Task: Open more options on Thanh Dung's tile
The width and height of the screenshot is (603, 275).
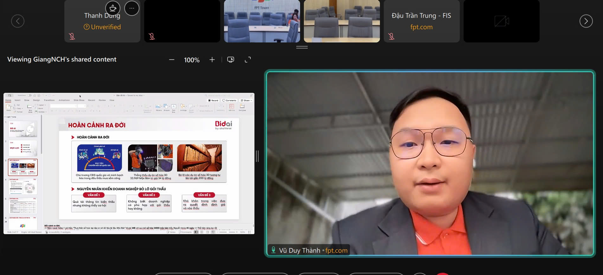Action: point(132,8)
